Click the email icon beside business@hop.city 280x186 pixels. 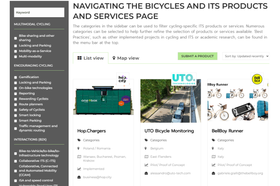point(79,177)
